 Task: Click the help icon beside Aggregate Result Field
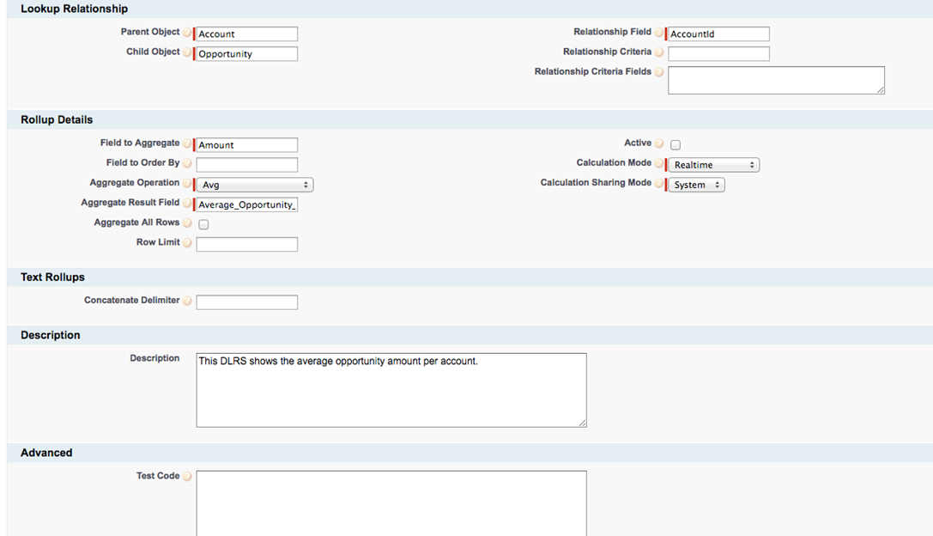click(x=187, y=203)
